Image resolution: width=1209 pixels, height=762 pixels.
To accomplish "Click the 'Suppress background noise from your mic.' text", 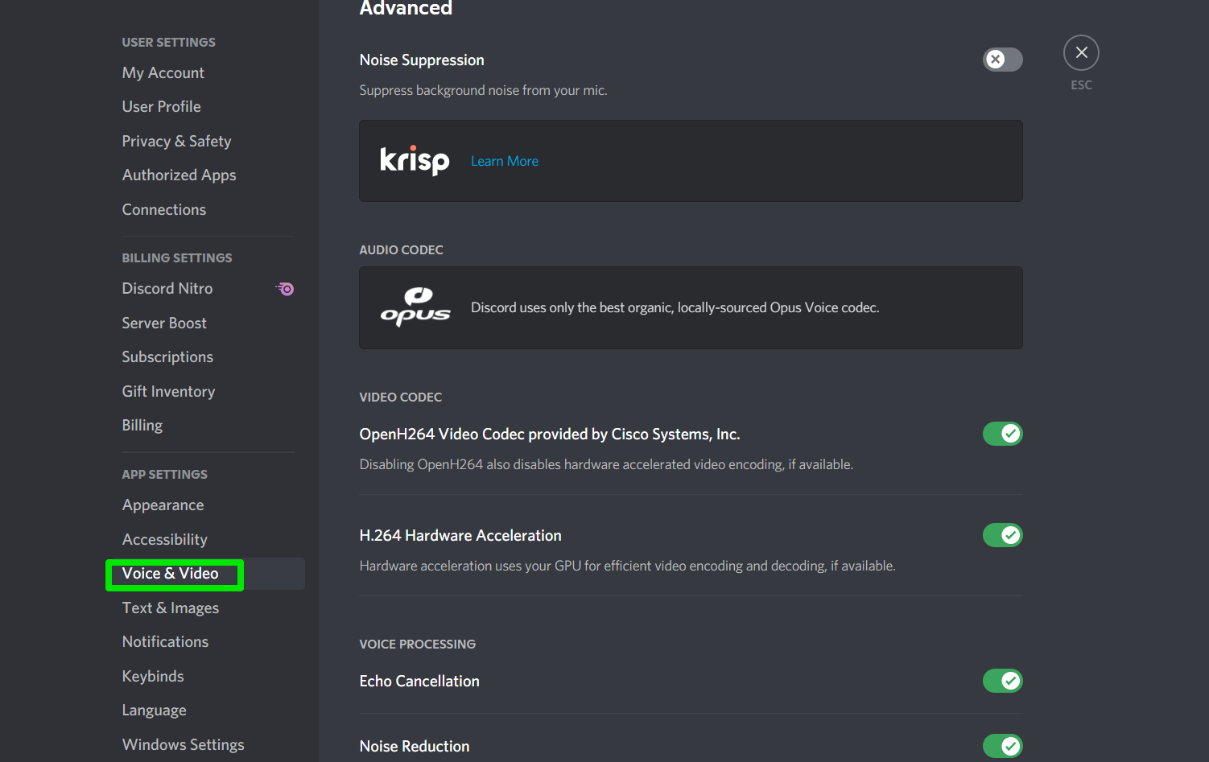I will click(x=483, y=91).
